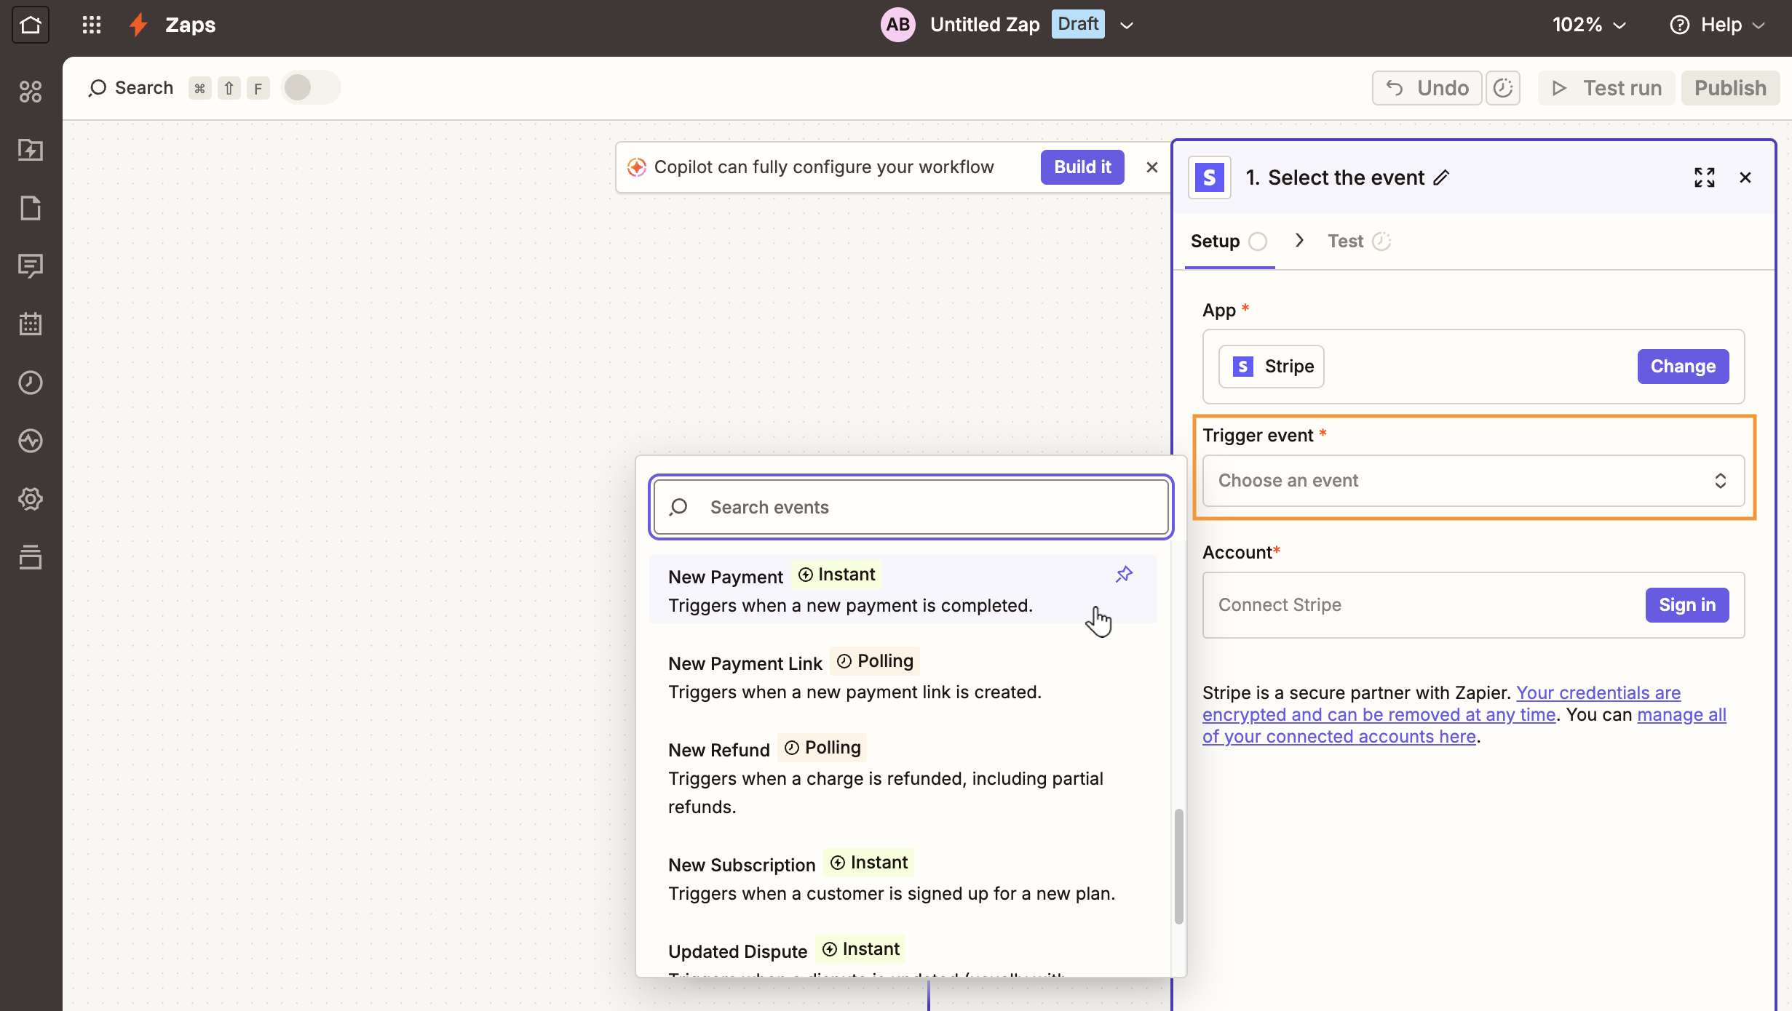
Task: Open the speech bubble notes icon in sidebar
Action: [31, 266]
